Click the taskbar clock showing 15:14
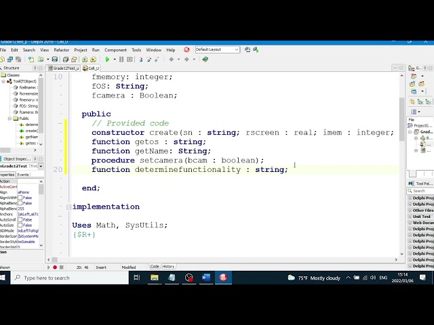The width and height of the screenshot is (434, 325). click(x=402, y=278)
